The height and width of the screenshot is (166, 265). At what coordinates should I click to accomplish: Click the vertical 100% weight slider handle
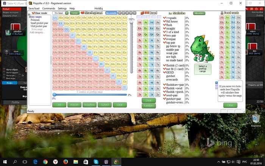pyautogui.click(x=131, y=22)
